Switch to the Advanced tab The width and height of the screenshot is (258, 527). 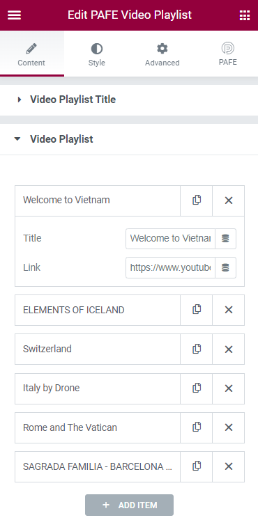click(162, 54)
